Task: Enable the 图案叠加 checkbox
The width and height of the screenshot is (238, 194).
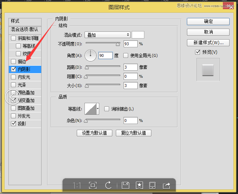Action: click(x=13, y=108)
